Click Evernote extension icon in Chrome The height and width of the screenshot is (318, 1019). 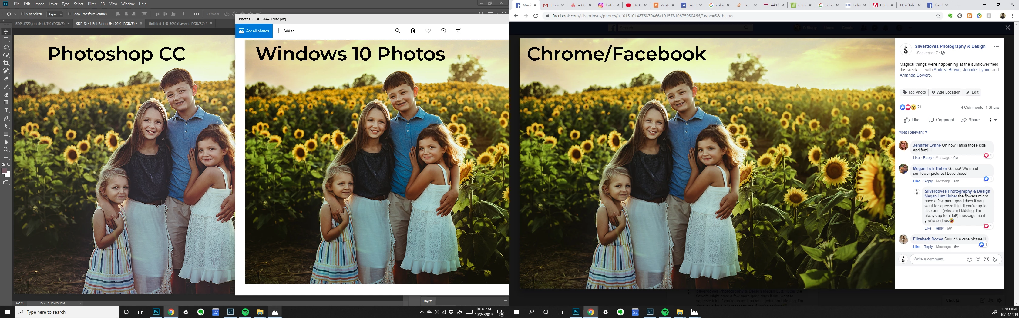tap(950, 16)
